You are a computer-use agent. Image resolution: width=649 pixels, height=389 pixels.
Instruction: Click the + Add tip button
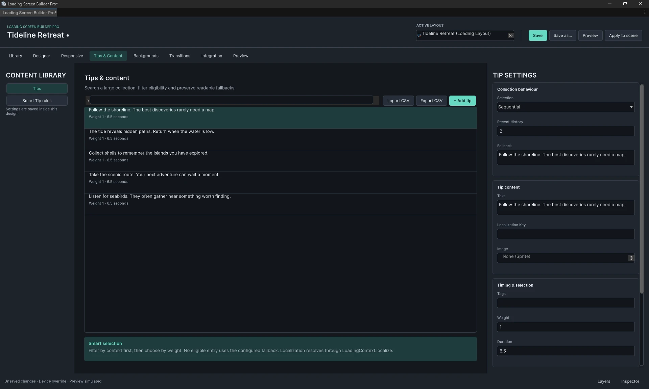tap(462, 101)
